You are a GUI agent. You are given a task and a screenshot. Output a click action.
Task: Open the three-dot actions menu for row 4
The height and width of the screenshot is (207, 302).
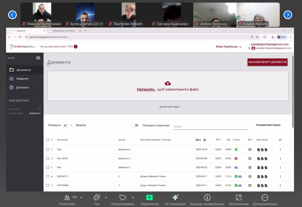(x=280, y=176)
